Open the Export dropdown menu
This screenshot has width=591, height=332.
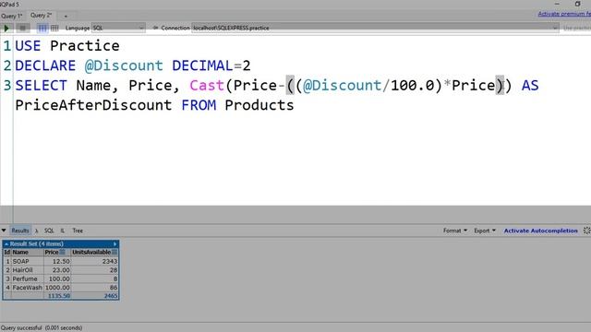tap(485, 231)
